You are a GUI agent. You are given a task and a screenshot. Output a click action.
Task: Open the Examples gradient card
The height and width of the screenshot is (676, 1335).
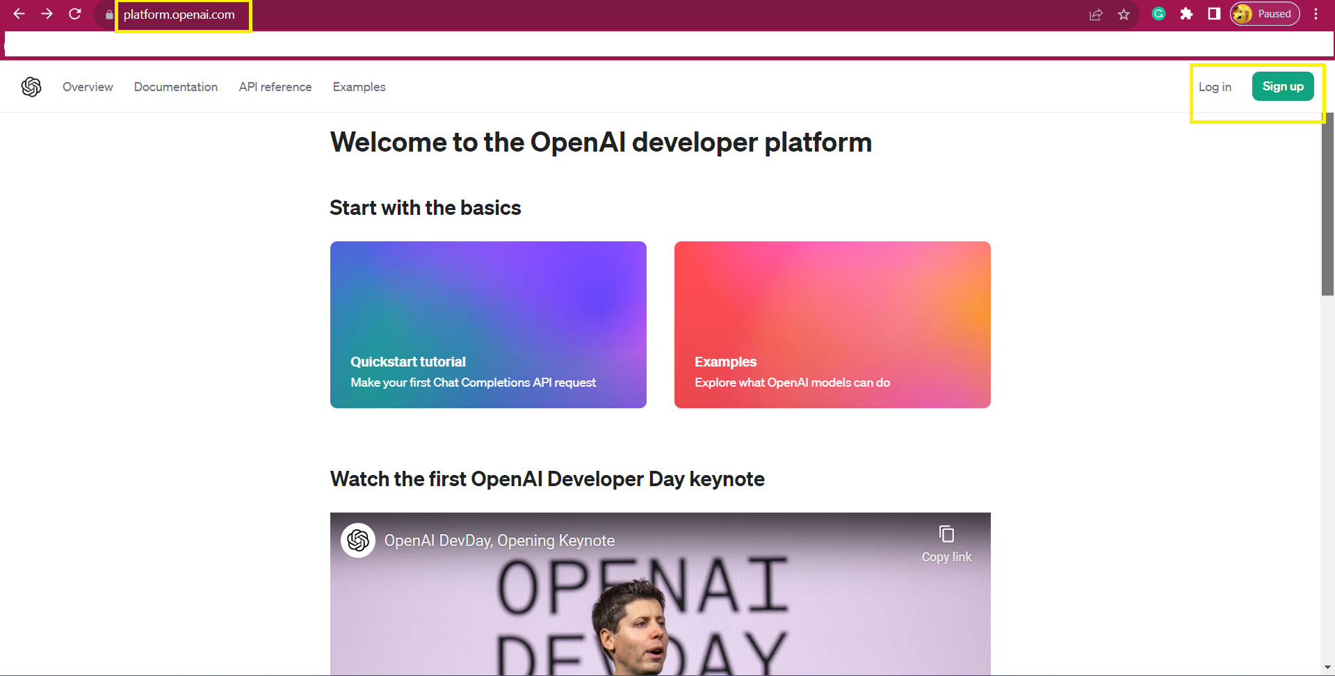832,325
